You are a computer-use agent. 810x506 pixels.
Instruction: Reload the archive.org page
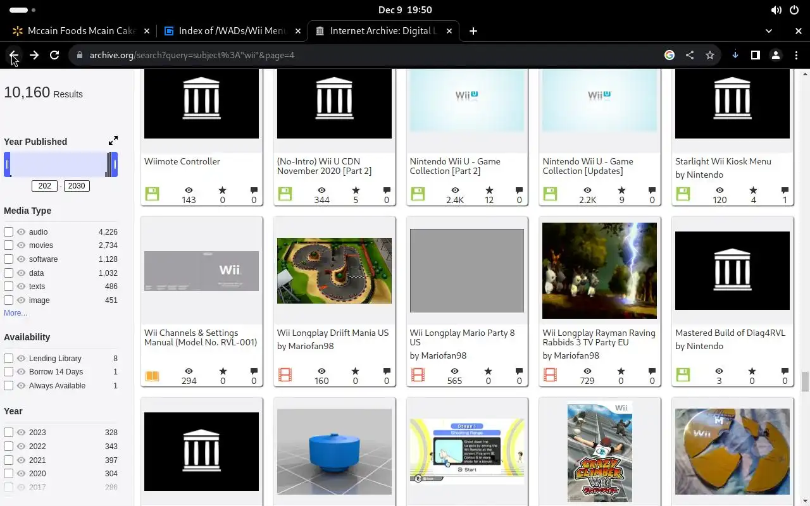(x=54, y=55)
